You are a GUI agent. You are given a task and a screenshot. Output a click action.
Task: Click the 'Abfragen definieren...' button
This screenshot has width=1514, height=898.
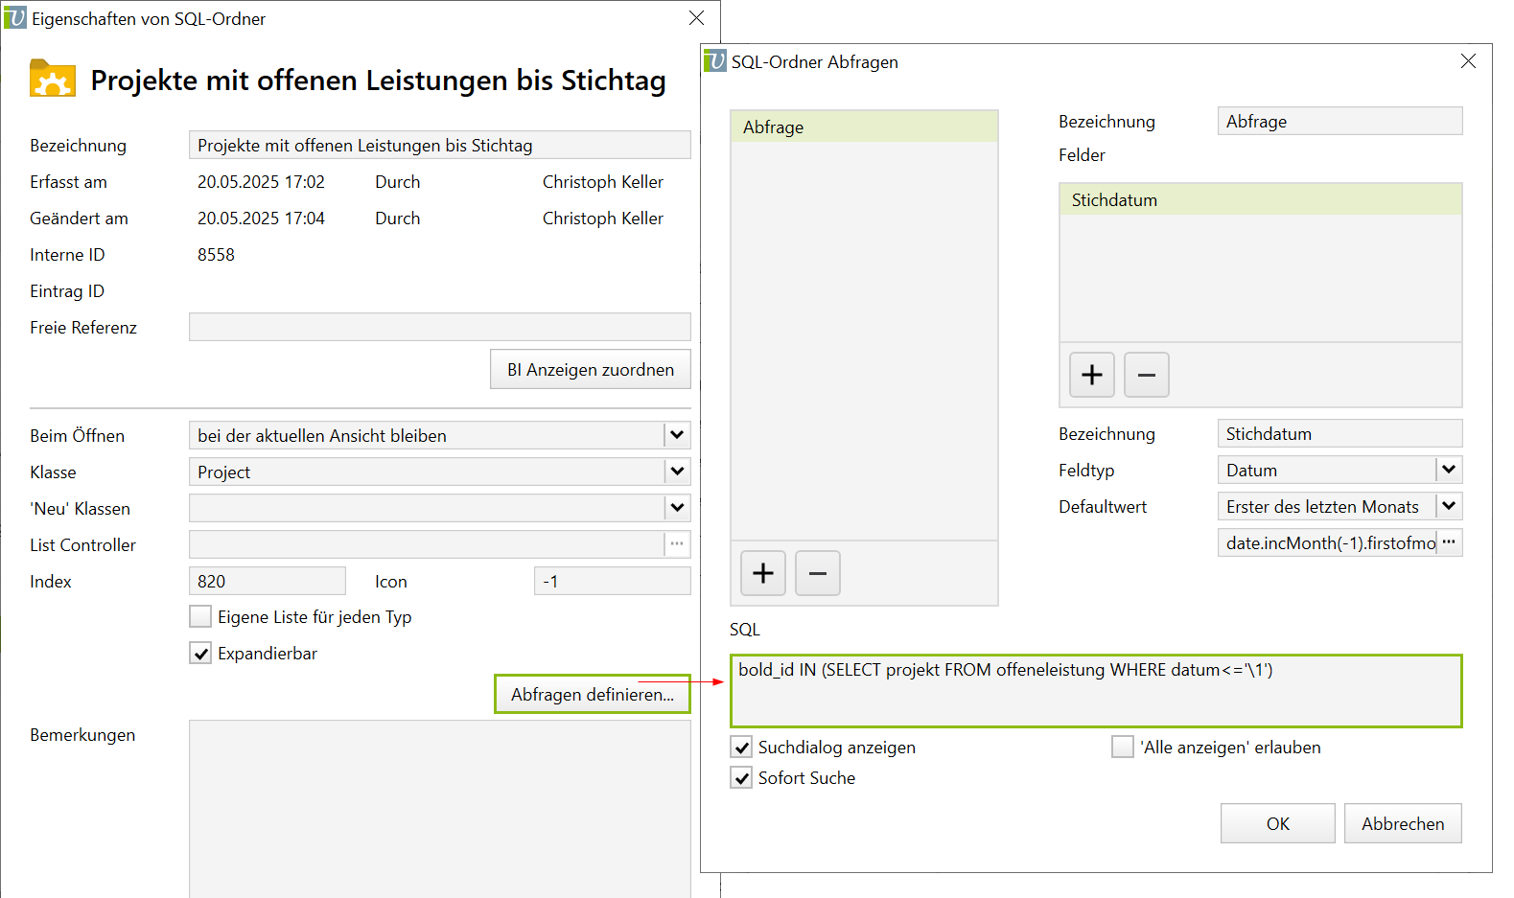tap(592, 694)
